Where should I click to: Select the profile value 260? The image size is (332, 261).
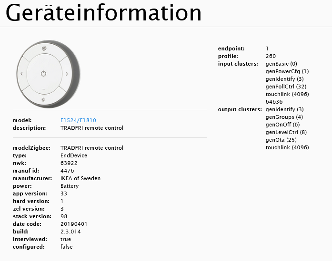click(271, 56)
